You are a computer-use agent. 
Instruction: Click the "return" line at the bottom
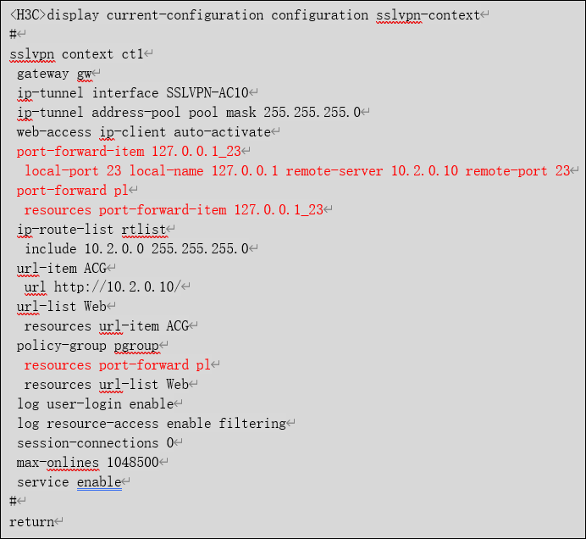[31, 522]
